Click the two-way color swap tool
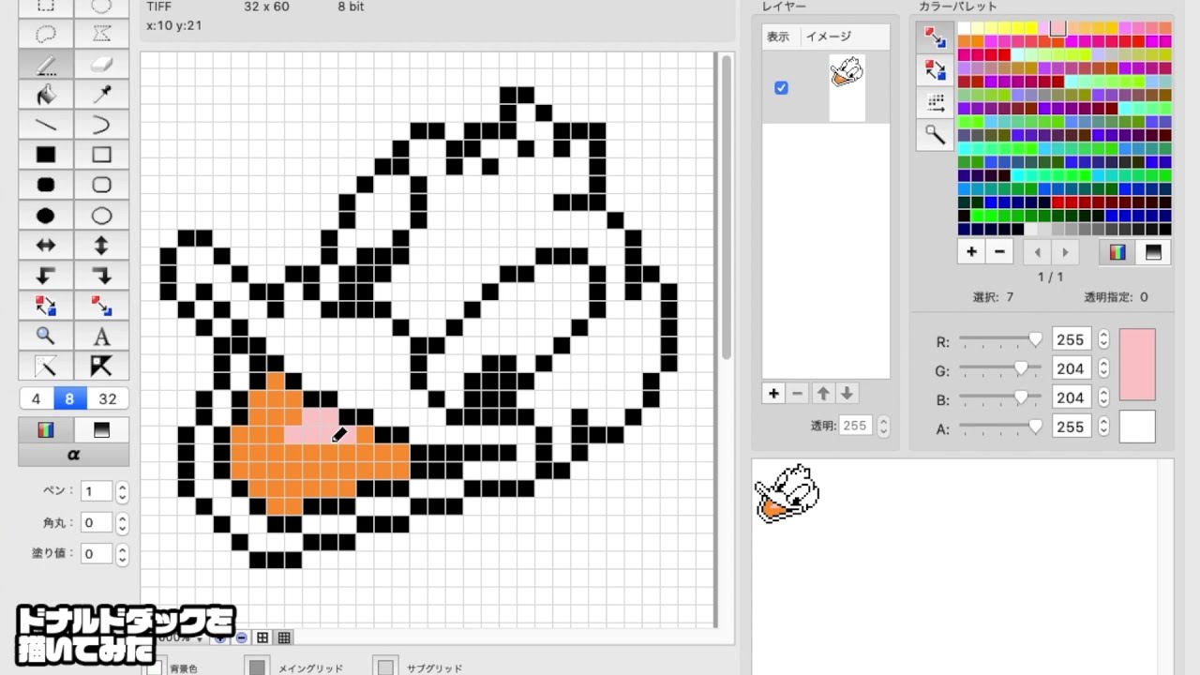The height and width of the screenshot is (675, 1200). (x=46, y=306)
